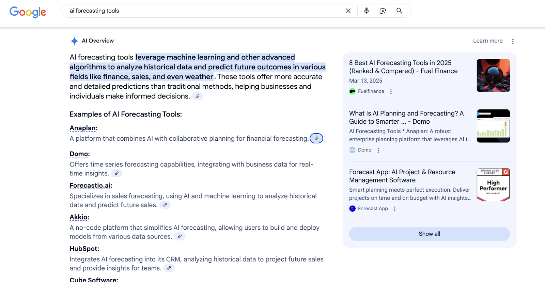
Task: Open Domo article chart thumbnail
Action: (493, 126)
